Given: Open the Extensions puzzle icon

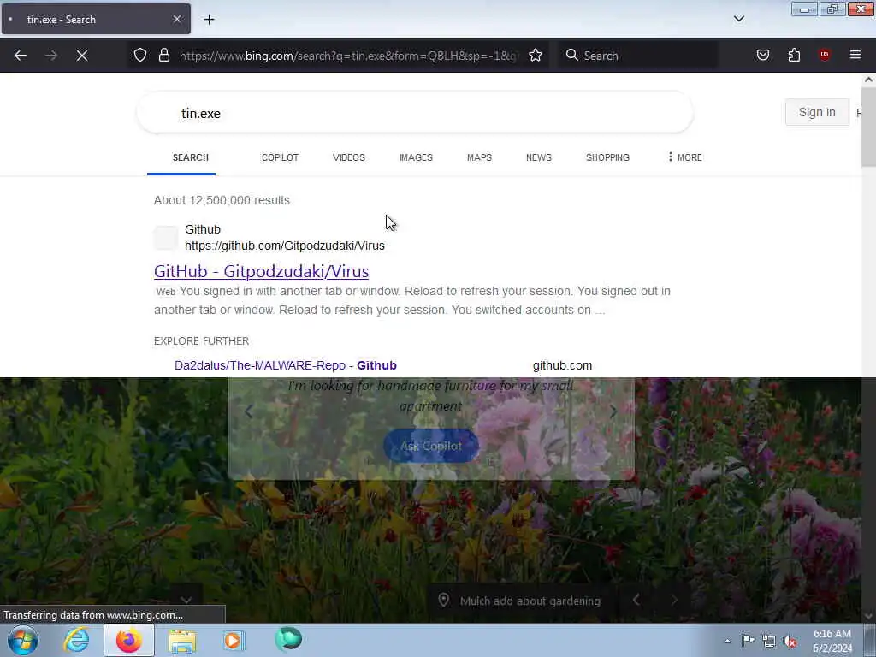Looking at the screenshot, I should (794, 55).
